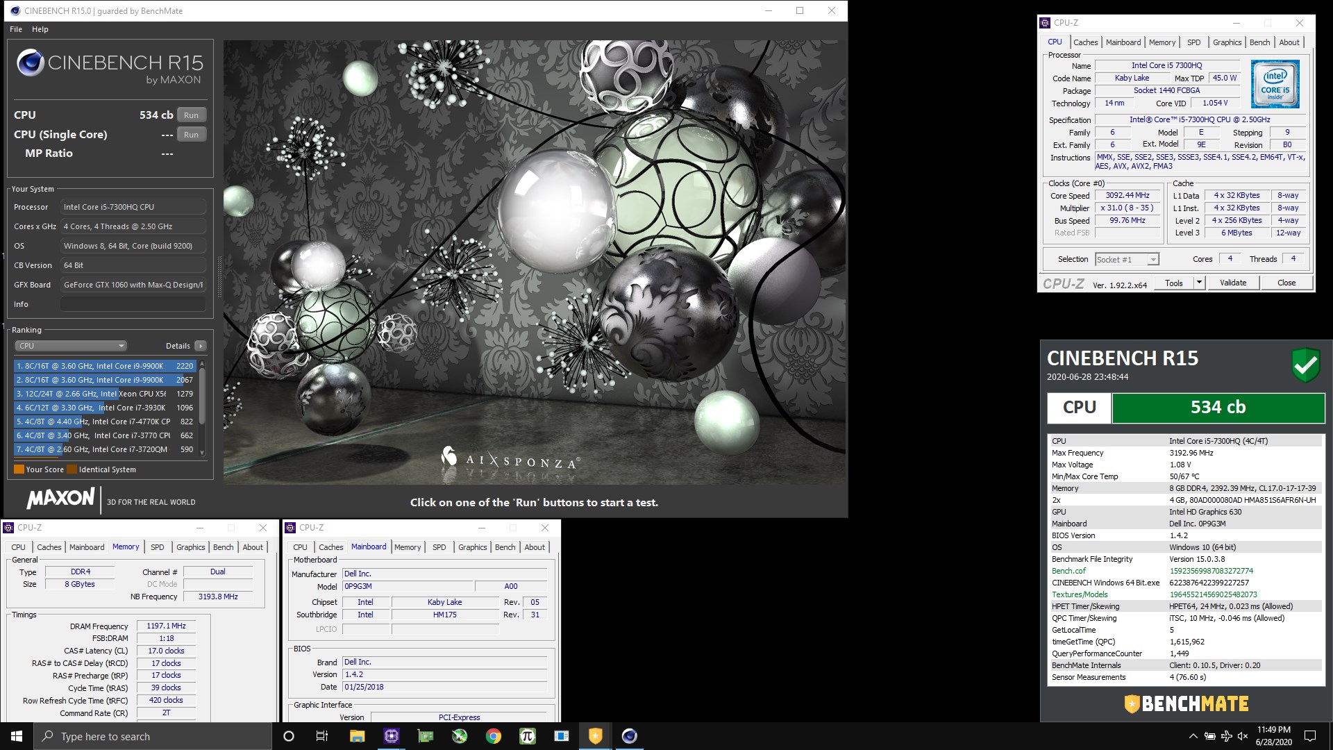Open the Windows Start menu
This screenshot has height=750, width=1333.
[17, 736]
